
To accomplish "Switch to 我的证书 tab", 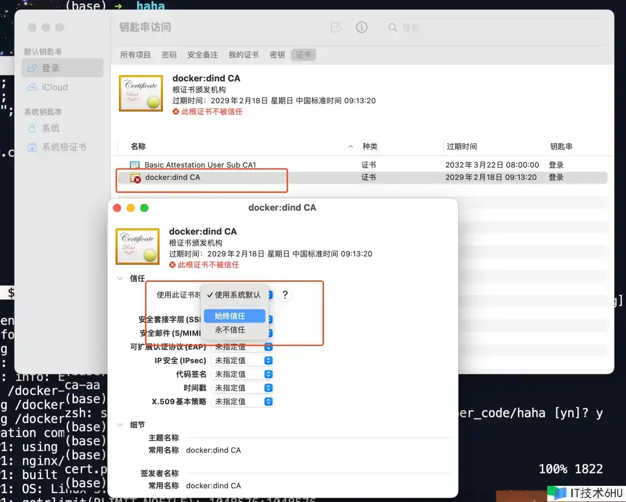I will 243,55.
